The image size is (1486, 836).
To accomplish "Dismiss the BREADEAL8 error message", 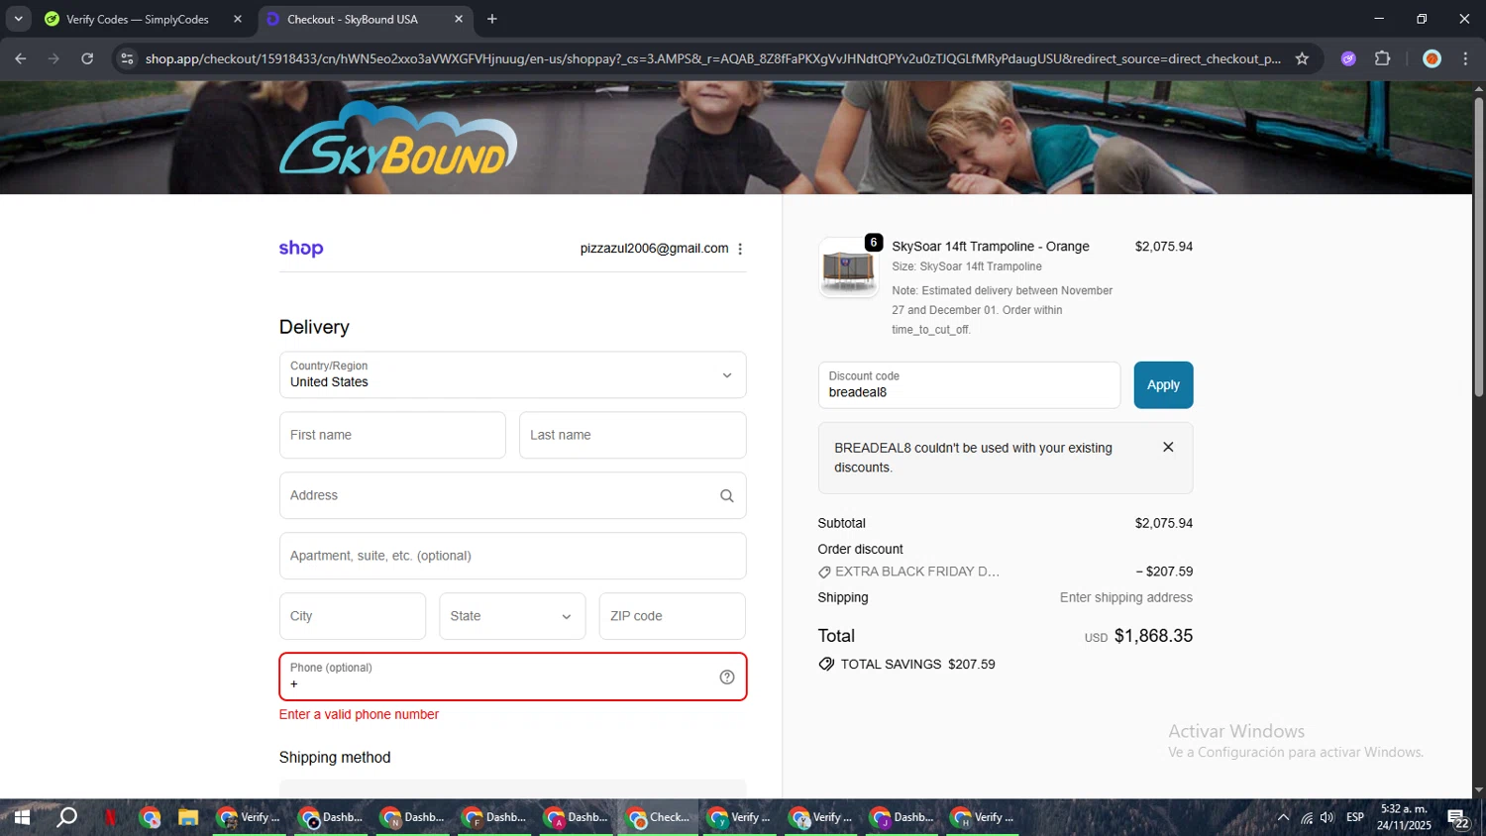I will click(1168, 448).
